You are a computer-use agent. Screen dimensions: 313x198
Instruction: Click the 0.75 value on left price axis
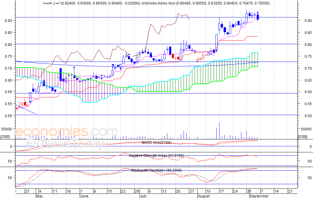9,56
